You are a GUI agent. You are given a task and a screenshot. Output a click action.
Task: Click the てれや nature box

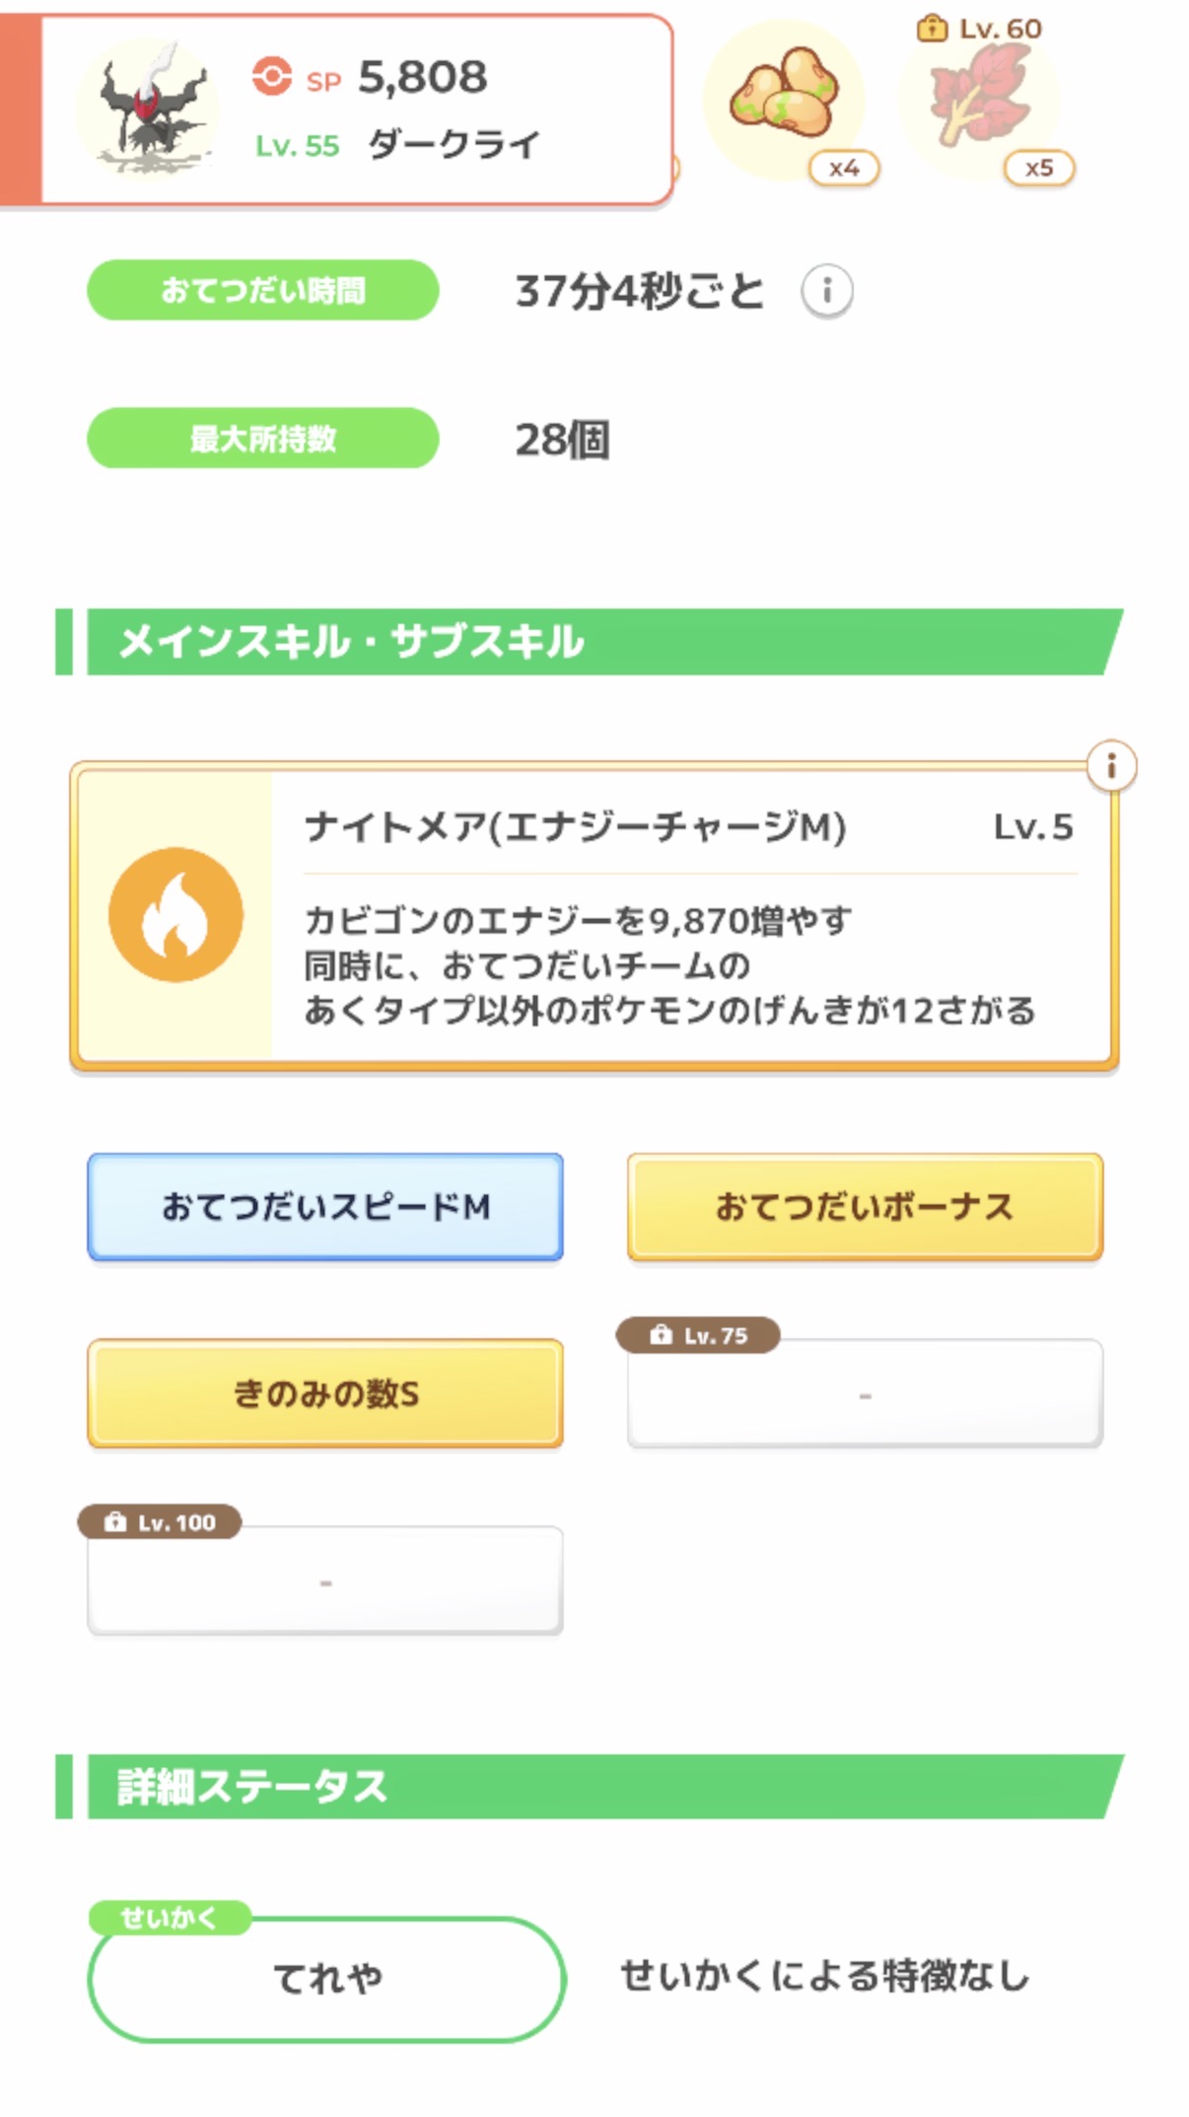click(x=326, y=1978)
